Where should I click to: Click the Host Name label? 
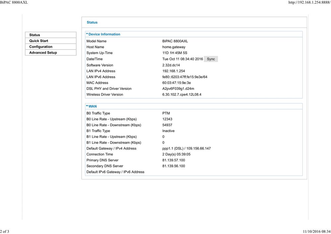coord(95,47)
